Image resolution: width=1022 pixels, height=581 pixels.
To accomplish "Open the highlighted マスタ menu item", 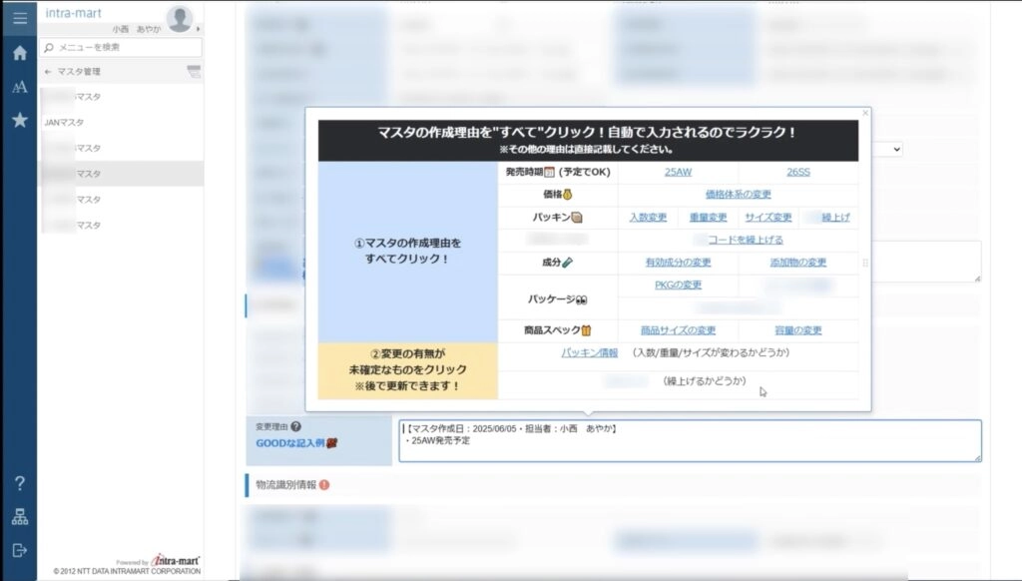I will tap(121, 174).
